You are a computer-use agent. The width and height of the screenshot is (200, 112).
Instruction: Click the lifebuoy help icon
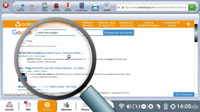[173, 106]
